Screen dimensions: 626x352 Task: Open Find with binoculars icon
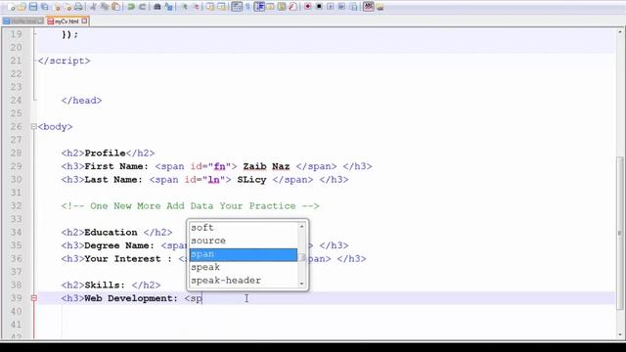[157, 7]
